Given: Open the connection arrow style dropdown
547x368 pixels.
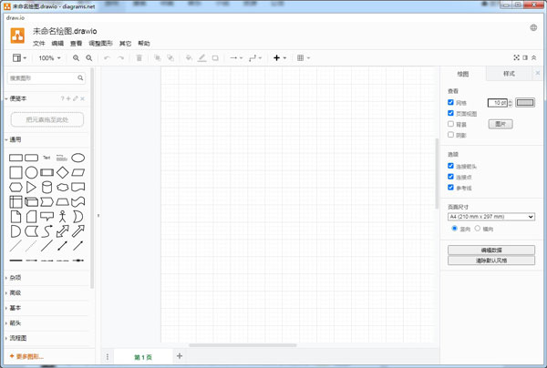Looking at the screenshot, I should (236, 58).
